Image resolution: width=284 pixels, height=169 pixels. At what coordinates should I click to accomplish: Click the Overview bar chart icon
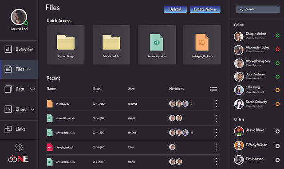pyautogui.click(x=8, y=49)
